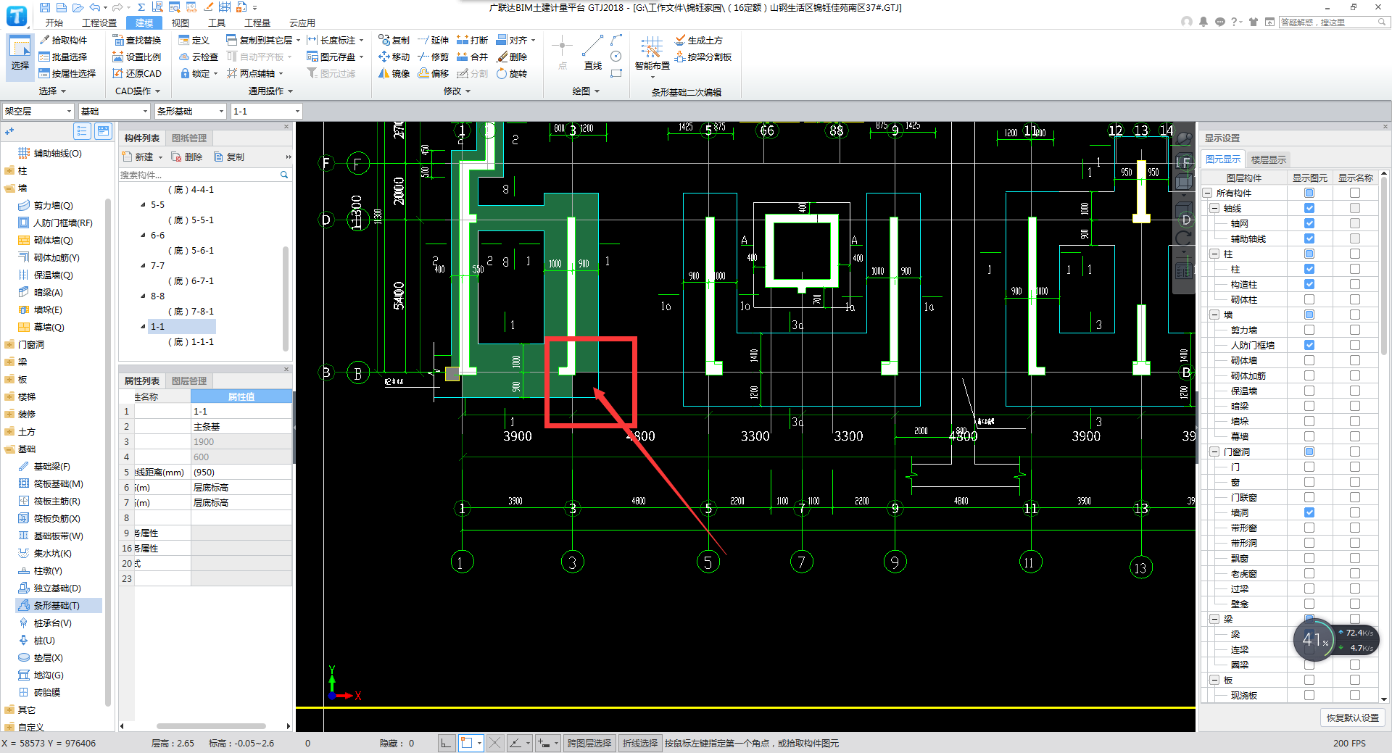Click the 定义 define icon
Viewport: 1392px width, 753px height.
pyautogui.click(x=184, y=40)
